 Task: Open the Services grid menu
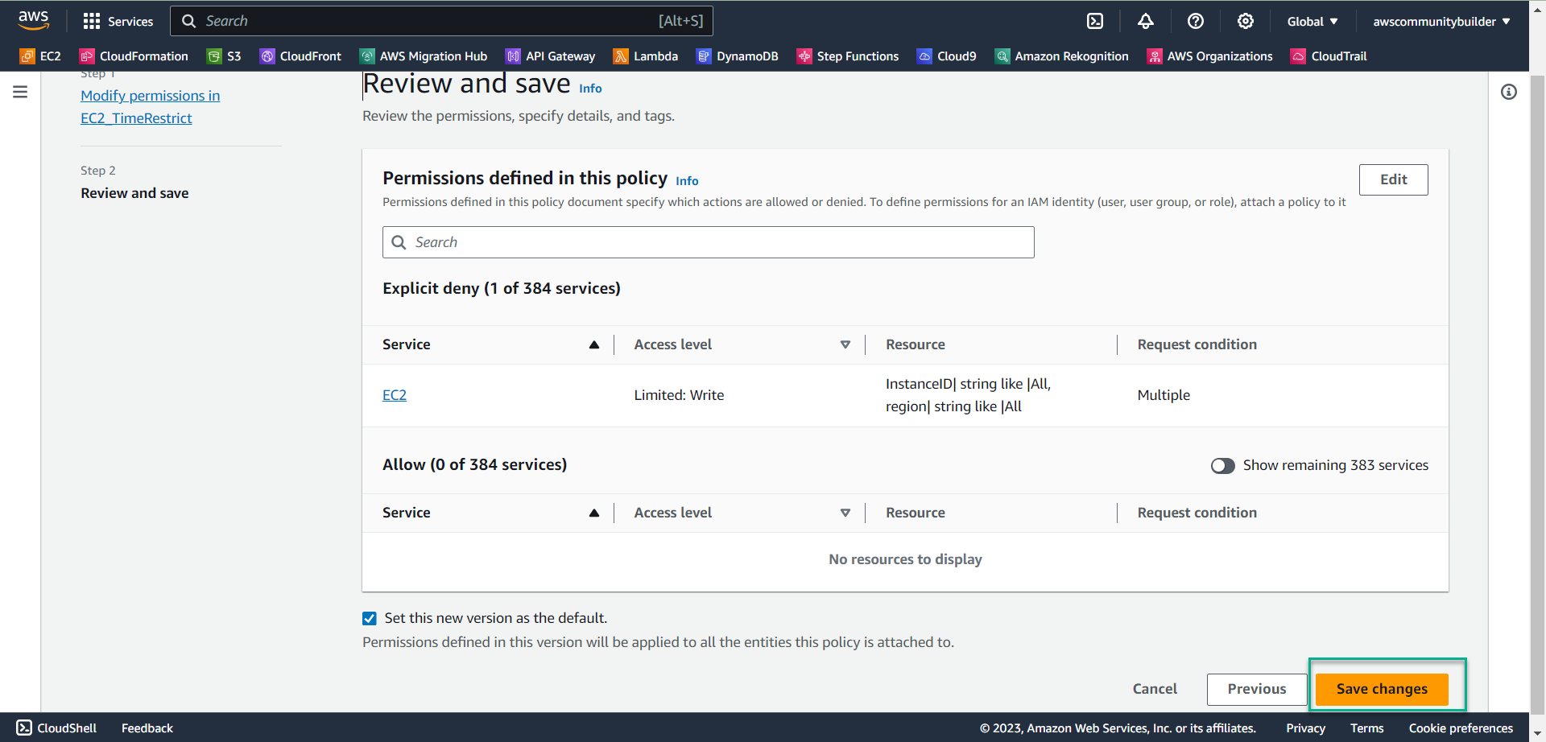[118, 21]
